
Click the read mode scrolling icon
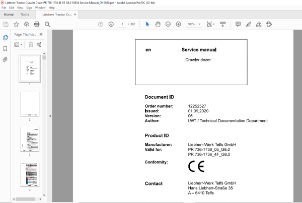222,24
